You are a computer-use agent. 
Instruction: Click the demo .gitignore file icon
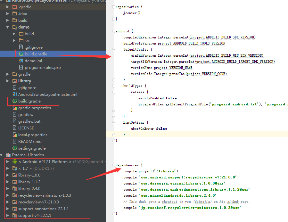click(21, 47)
